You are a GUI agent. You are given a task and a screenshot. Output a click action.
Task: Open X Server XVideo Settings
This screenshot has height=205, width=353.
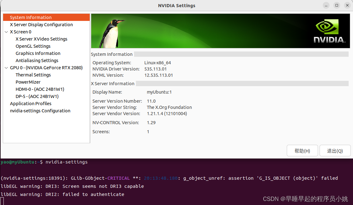[42, 39]
